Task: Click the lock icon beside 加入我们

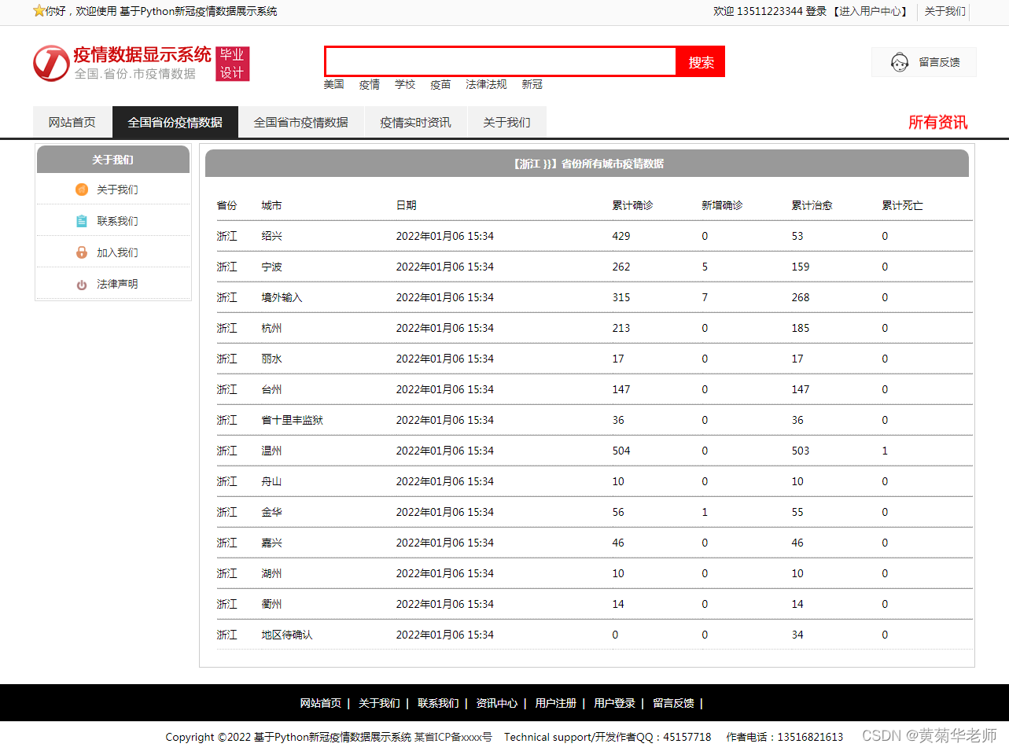Action: click(x=82, y=252)
